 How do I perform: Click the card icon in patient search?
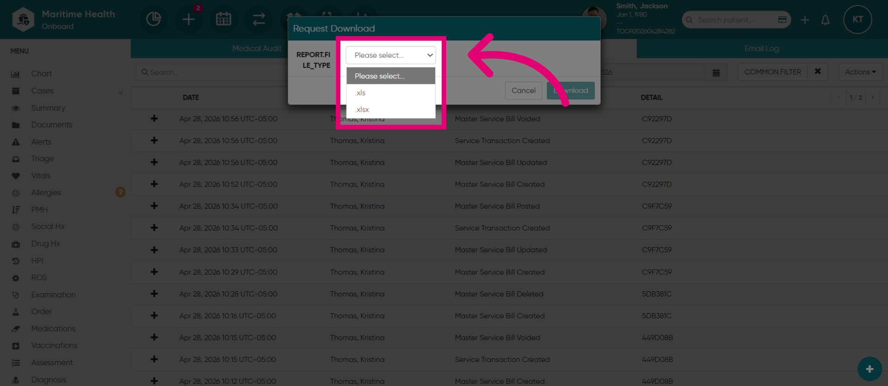coord(782,20)
